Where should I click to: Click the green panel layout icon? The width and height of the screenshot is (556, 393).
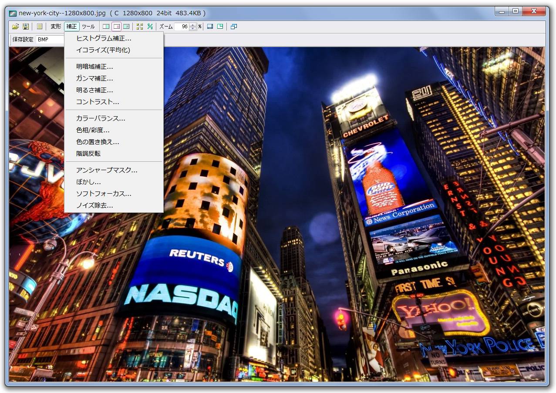click(220, 27)
